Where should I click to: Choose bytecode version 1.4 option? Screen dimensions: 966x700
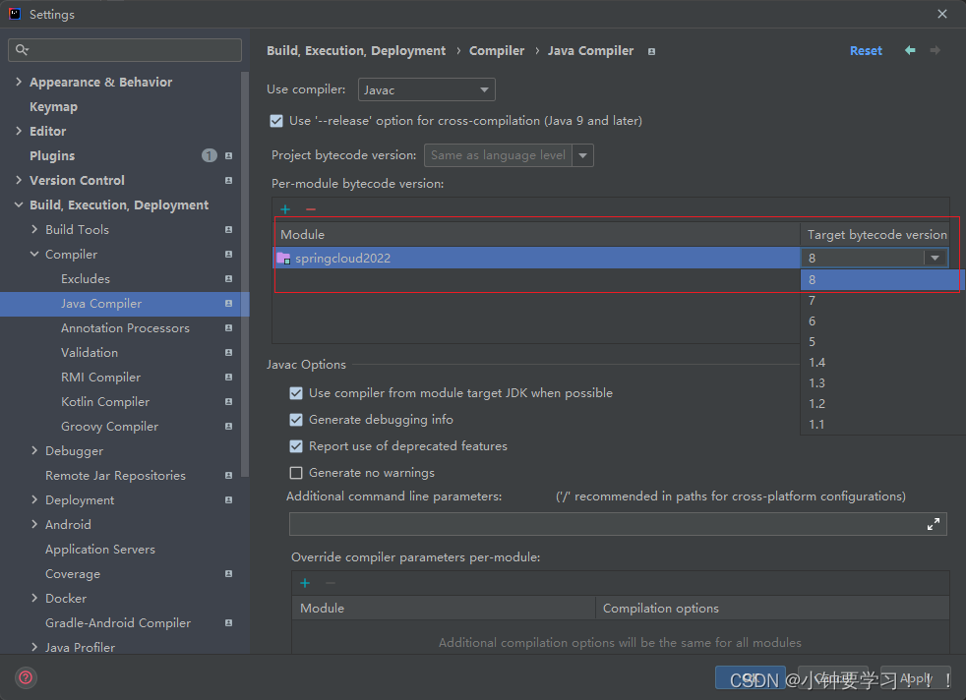pyautogui.click(x=816, y=363)
